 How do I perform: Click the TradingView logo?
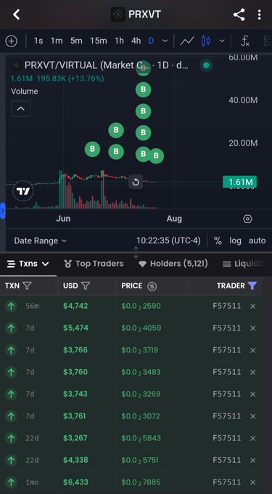click(x=23, y=191)
